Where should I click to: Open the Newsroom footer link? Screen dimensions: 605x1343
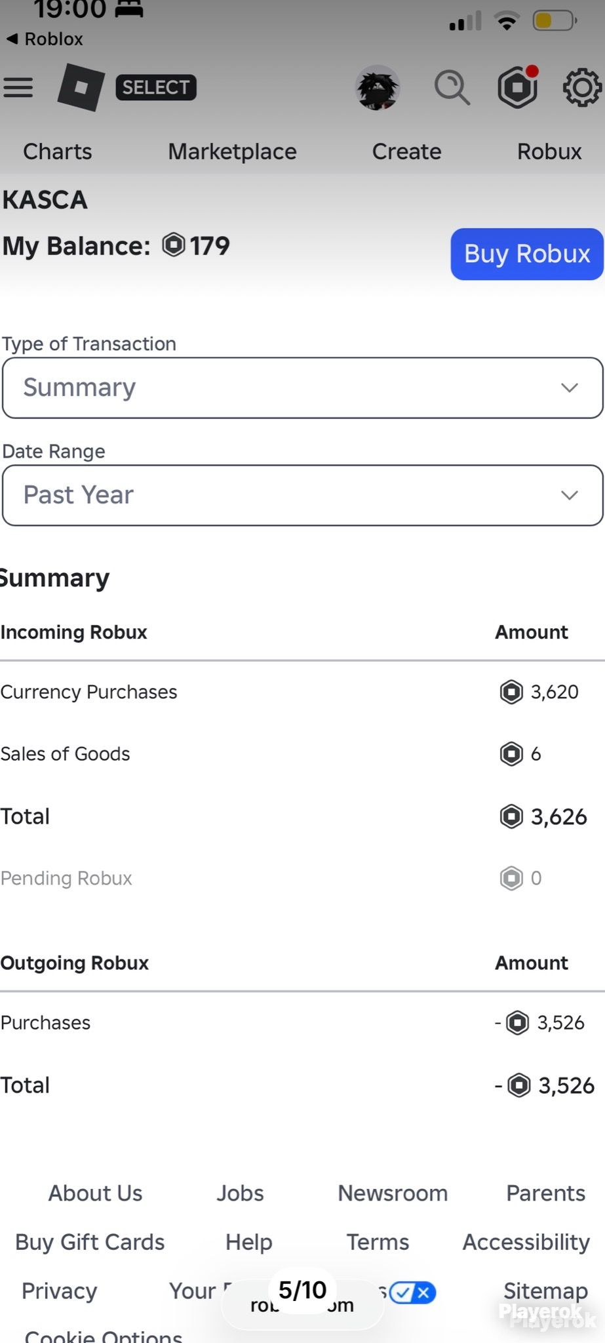coord(393,1193)
